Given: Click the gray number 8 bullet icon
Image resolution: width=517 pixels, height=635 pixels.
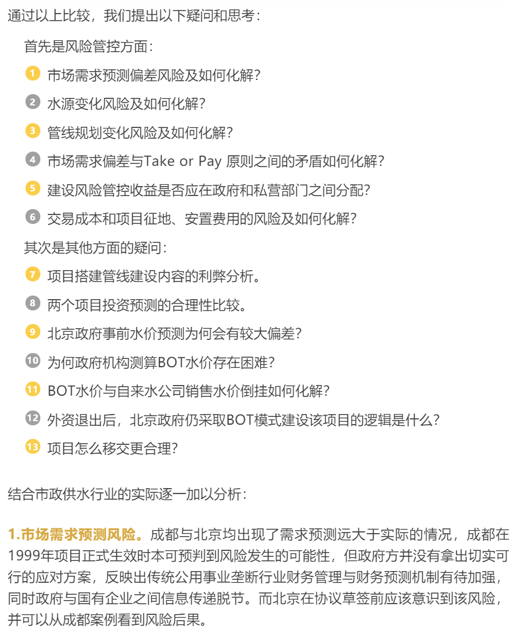Looking at the screenshot, I should (x=33, y=303).
